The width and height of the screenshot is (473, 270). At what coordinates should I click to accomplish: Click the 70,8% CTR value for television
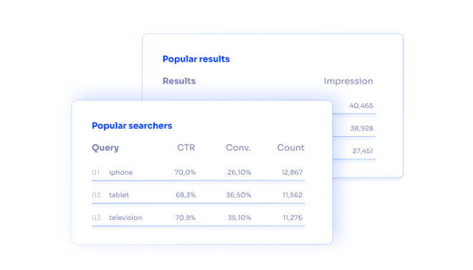(186, 218)
